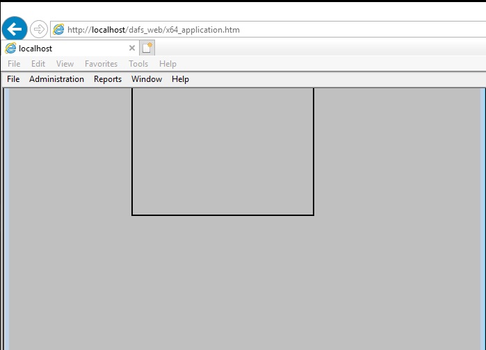Open the browser's grayed Help menu
The image size is (486, 350).
(x=168, y=64)
